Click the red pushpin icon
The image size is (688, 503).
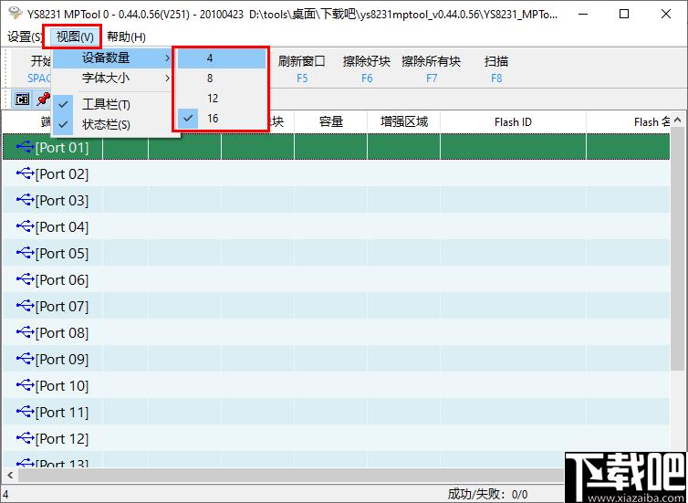click(43, 100)
